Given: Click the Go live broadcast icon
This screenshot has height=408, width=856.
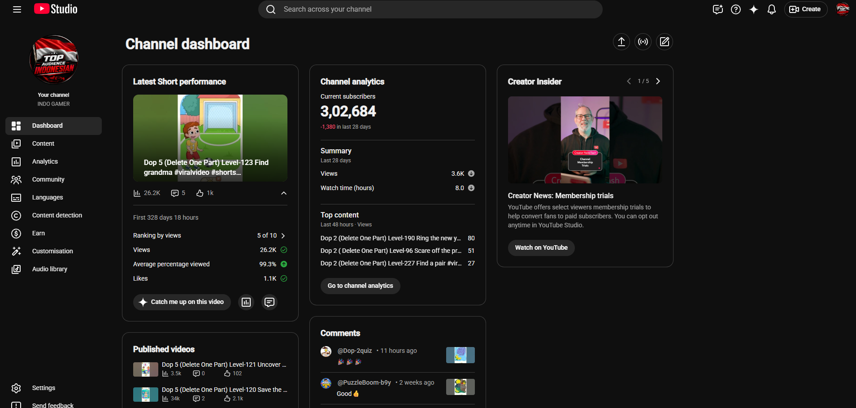Looking at the screenshot, I should tap(643, 42).
